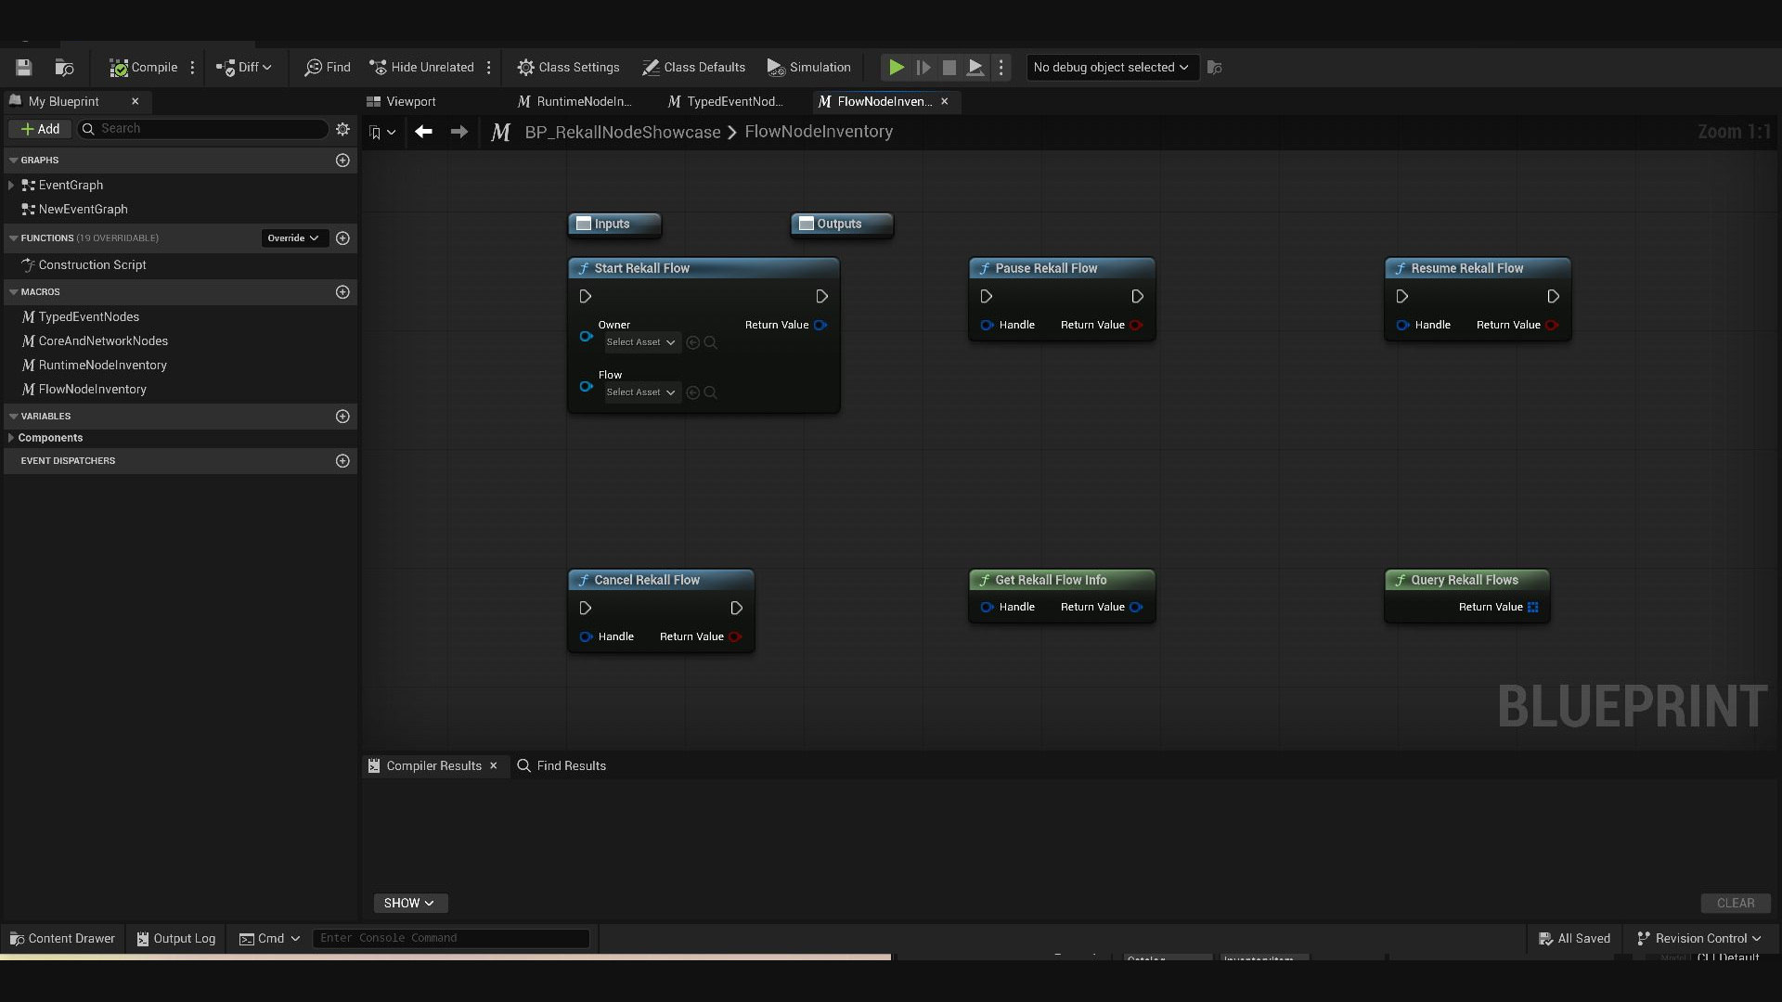Viewport: 1782px width, 1002px height.
Task: Click the frame advance playback button
Action: [x=923, y=67]
